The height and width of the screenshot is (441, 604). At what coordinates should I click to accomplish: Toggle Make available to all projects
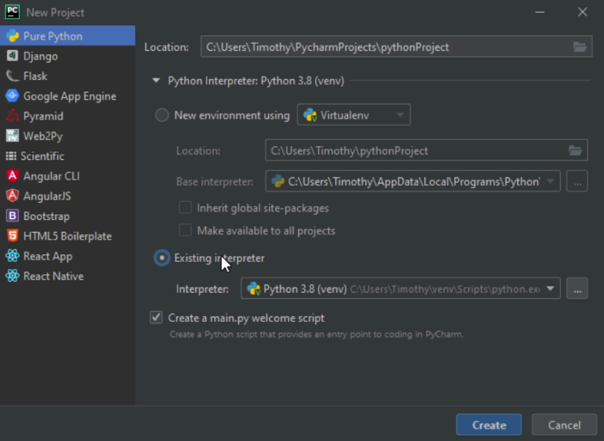click(185, 230)
